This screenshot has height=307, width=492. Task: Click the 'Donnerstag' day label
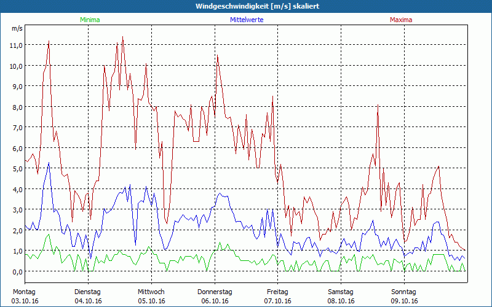click(215, 292)
